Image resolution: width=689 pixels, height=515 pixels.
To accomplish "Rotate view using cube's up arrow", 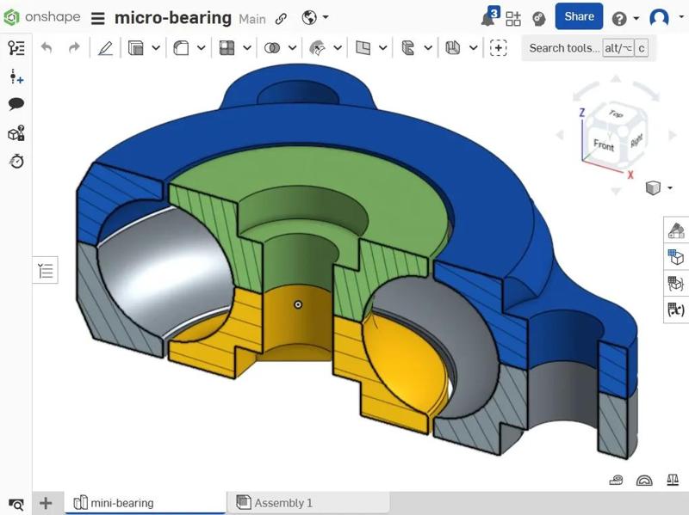I will coord(616,79).
